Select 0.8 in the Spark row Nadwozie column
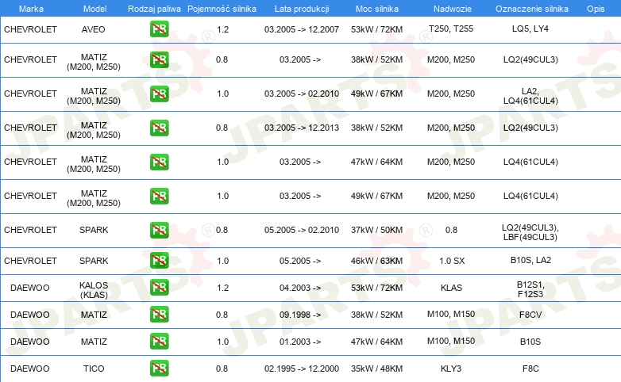The height and width of the screenshot is (382, 621). [x=452, y=230]
